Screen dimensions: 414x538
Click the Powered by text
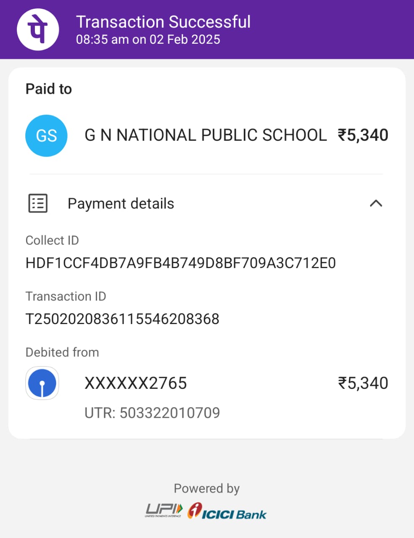tap(207, 488)
